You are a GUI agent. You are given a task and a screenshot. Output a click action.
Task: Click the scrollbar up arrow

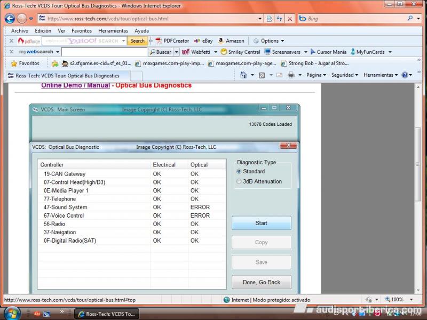click(418, 87)
